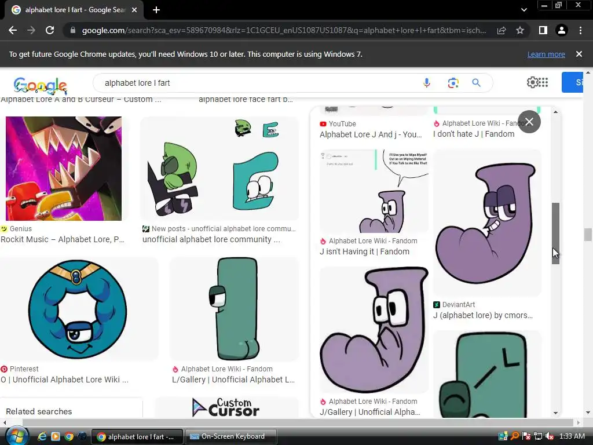Open Google quick settings gear

(x=532, y=82)
